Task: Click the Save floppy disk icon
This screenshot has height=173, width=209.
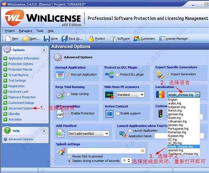Action: click(47, 39)
